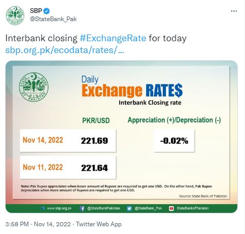The width and height of the screenshot is (245, 234).
Task: Open the three-dot more options menu
Action: click(x=234, y=11)
